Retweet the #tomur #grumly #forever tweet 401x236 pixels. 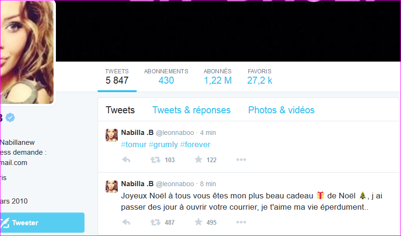(x=155, y=160)
